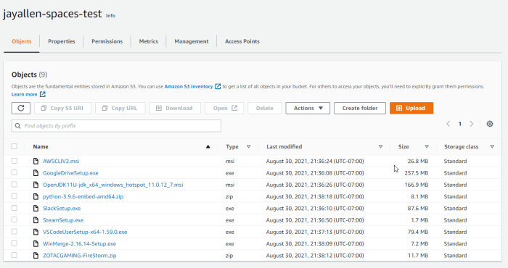
Task: Sort by Size column arrow
Action: (x=427, y=147)
